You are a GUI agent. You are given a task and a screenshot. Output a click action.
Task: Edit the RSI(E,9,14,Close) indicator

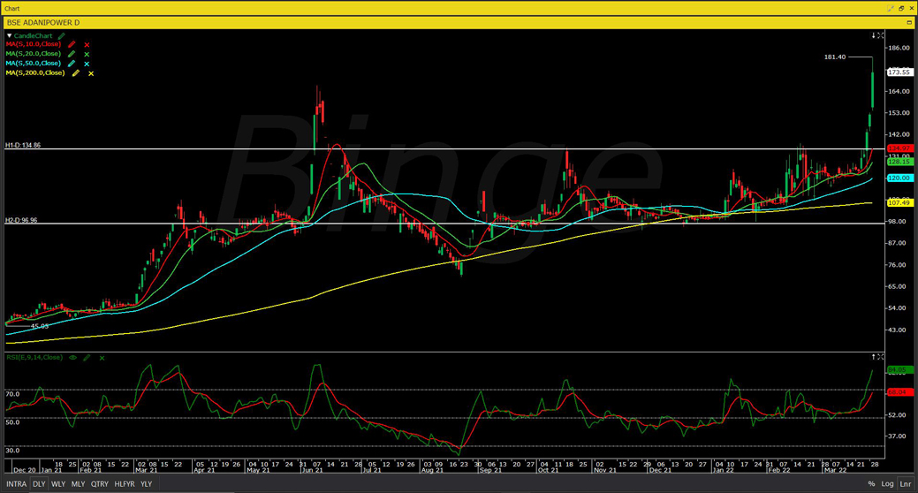[87, 357]
